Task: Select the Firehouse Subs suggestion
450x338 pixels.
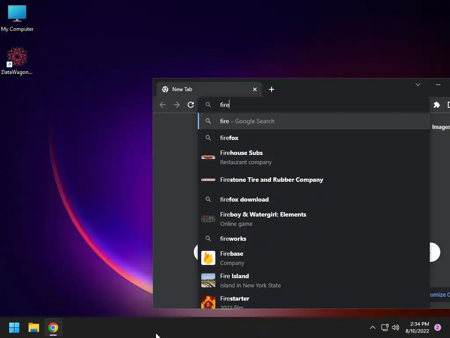Action: [314, 157]
